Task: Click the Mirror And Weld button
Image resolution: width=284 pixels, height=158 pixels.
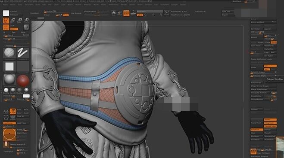Action: [x=264, y=22]
